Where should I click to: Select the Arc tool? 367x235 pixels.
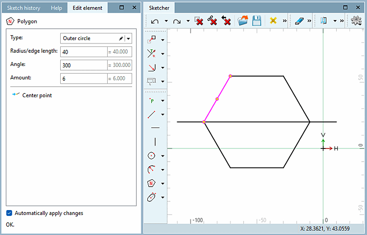(x=151, y=170)
